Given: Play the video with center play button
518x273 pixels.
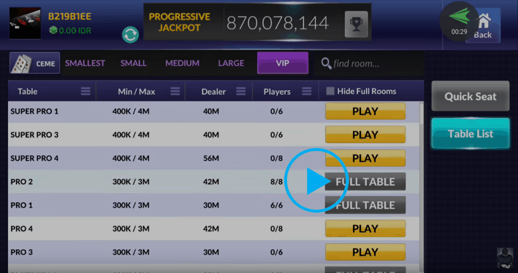Looking at the screenshot, I should [x=316, y=180].
